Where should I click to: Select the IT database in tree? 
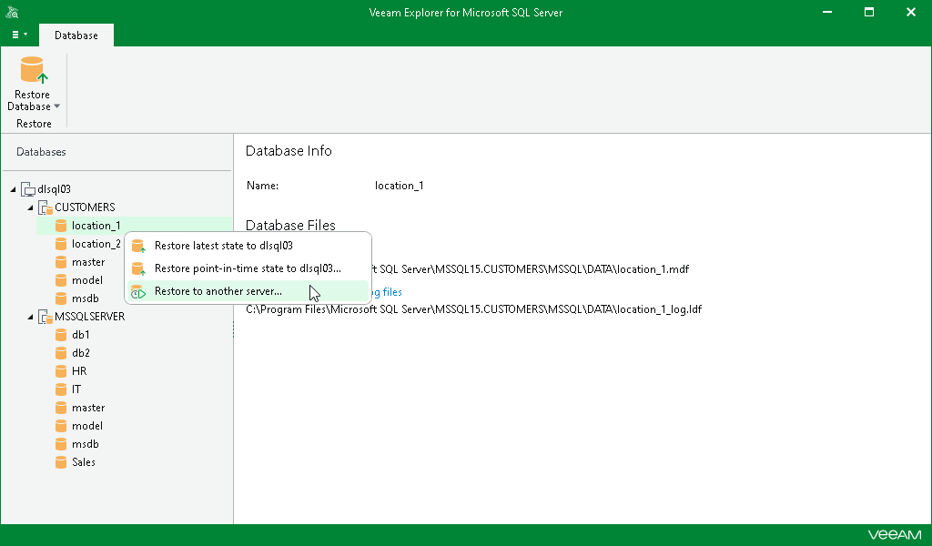76,389
